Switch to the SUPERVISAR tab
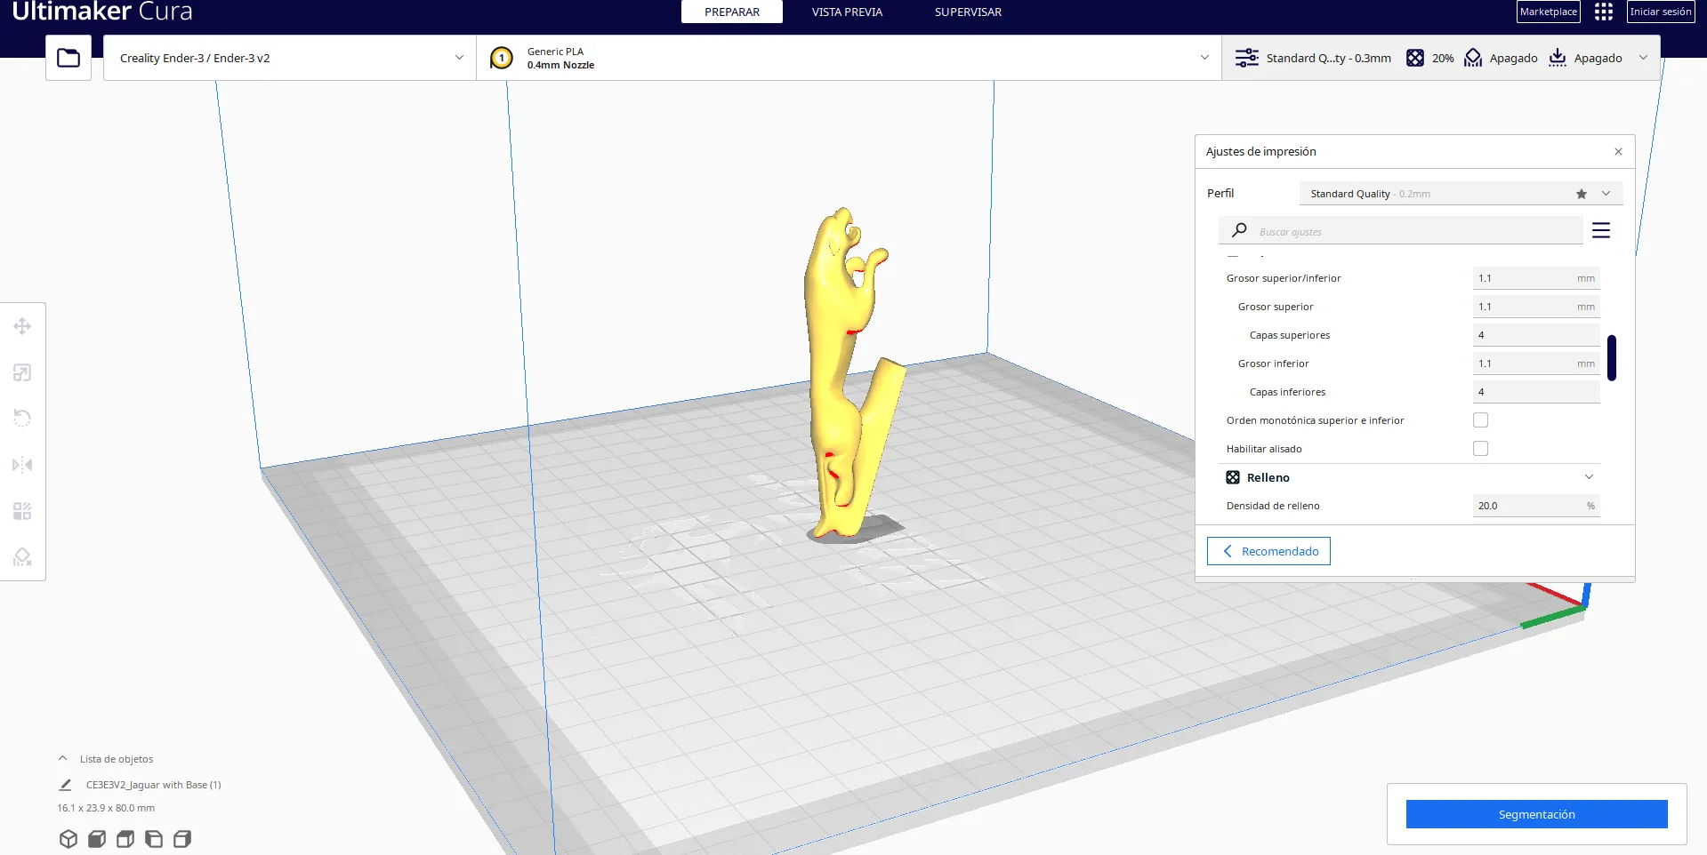The width and height of the screenshot is (1707, 855). pyautogui.click(x=967, y=12)
